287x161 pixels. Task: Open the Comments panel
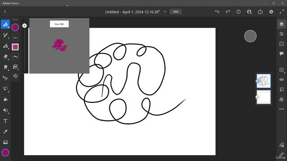point(282,54)
